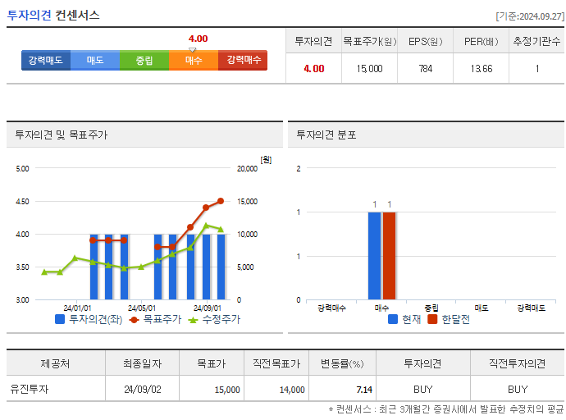The image size is (566, 420).
Task: Click the 24/01/01 x-axis label
Action: 77,308
